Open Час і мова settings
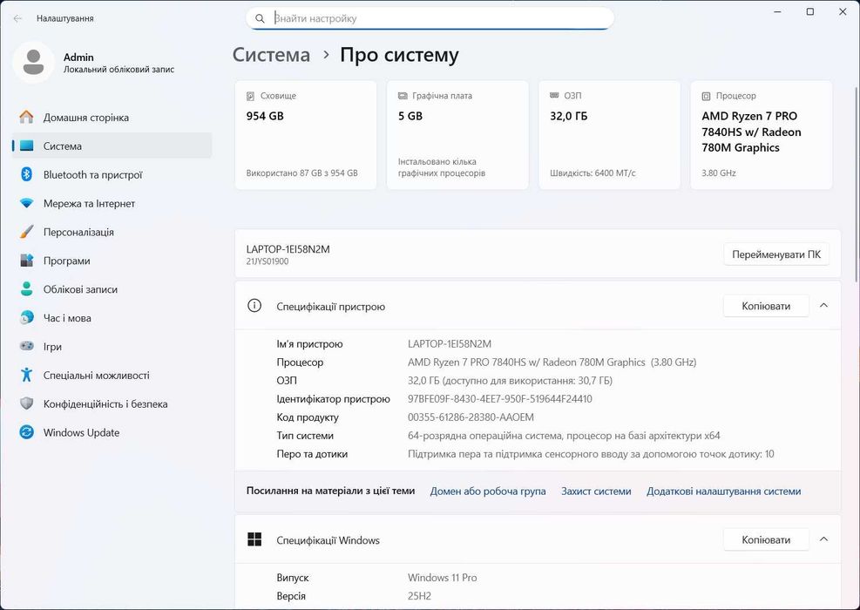 pos(112,317)
